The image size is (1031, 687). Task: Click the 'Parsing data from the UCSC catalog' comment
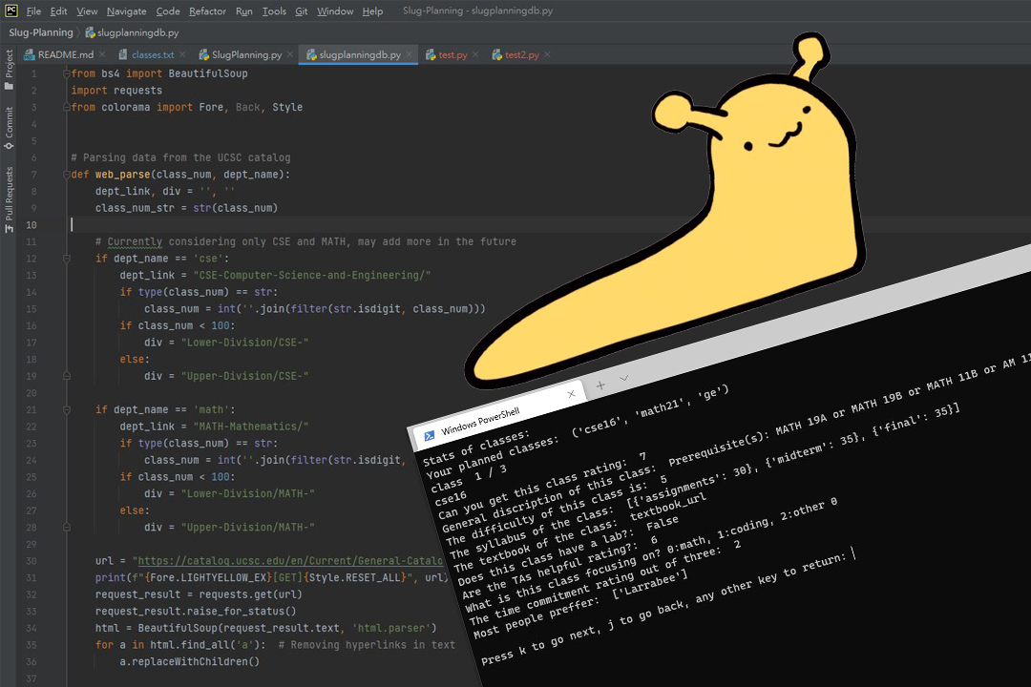tap(180, 157)
